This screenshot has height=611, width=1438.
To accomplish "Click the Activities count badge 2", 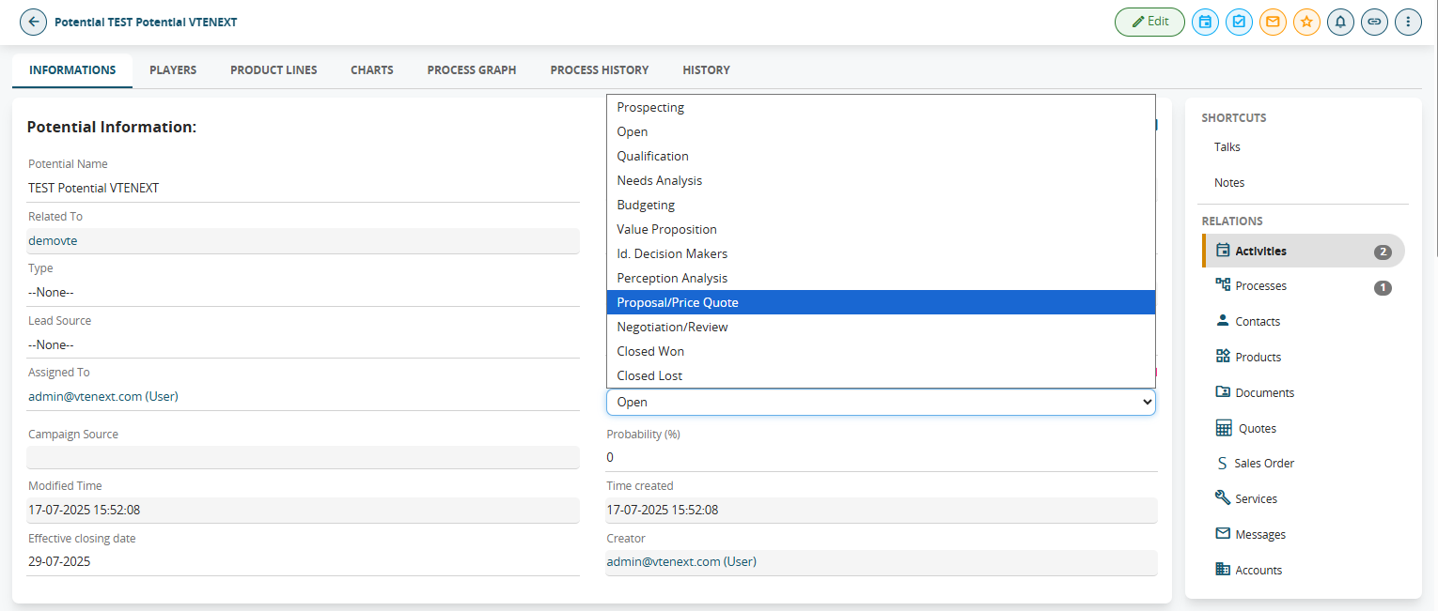I will [1383, 252].
